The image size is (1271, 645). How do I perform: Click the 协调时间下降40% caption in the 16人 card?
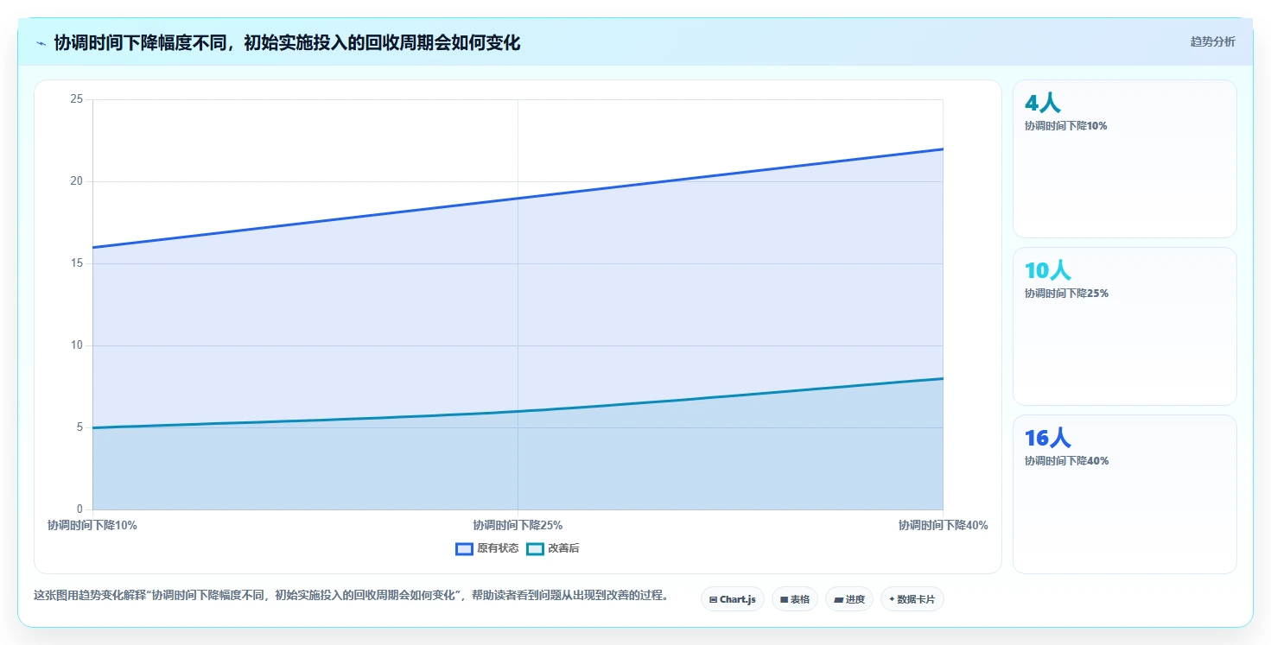(1066, 461)
